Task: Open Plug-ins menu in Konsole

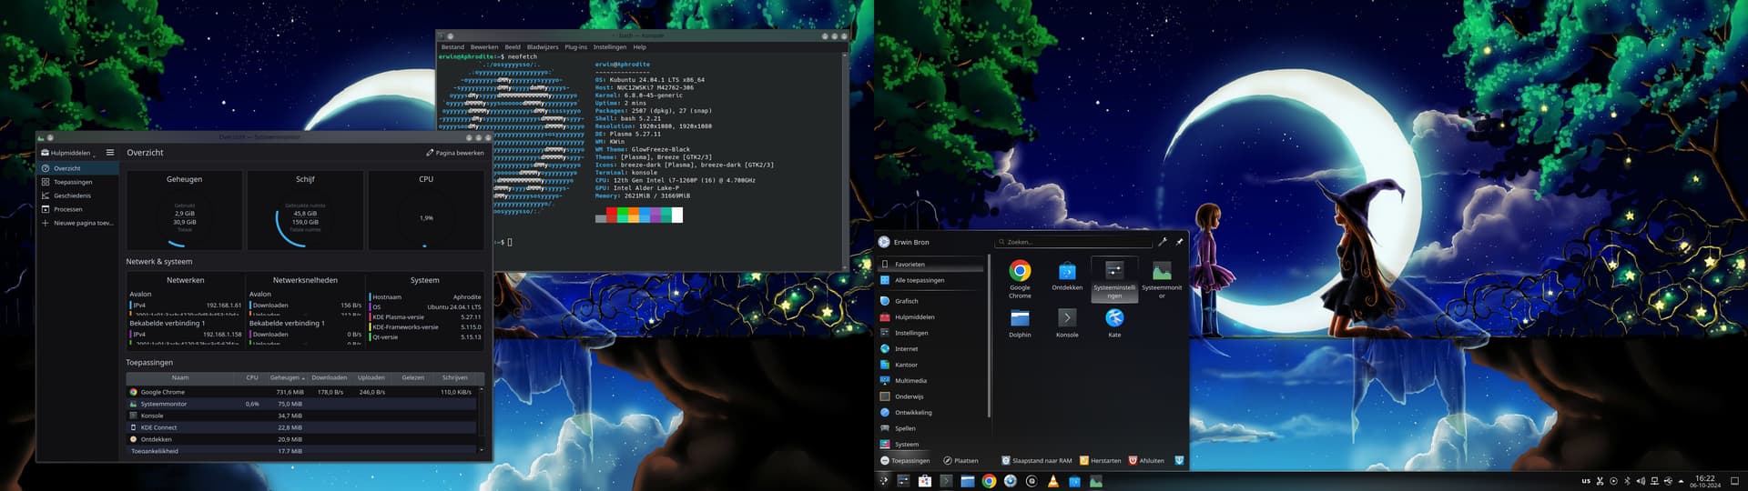Action: (x=576, y=46)
